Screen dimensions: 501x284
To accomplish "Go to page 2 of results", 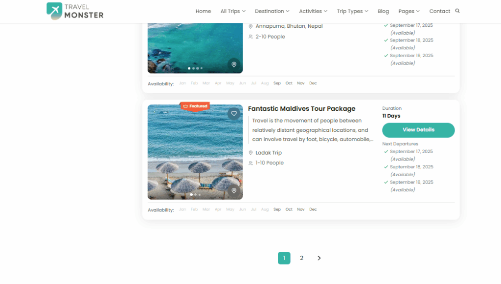I will click(x=301, y=258).
